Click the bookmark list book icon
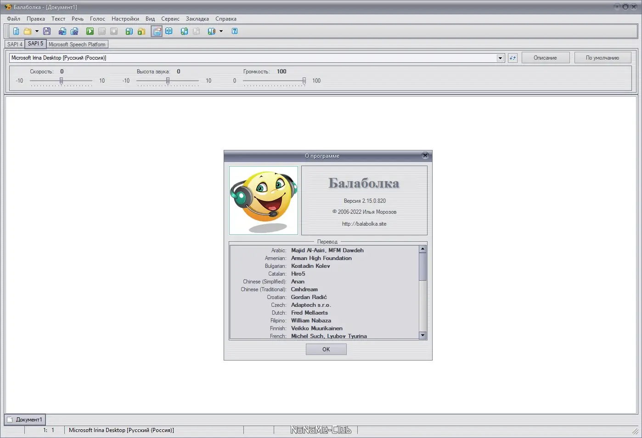The width and height of the screenshot is (642, 438). point(211,31)
